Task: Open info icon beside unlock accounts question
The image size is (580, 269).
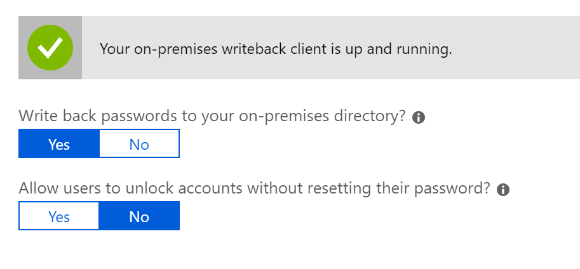Action: [503, 190]
